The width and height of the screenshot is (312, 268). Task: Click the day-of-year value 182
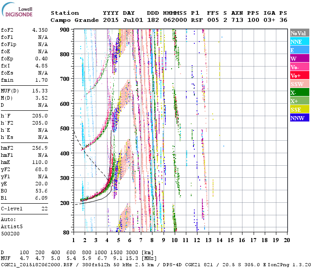pyautogui.click(x=153, y=20)
